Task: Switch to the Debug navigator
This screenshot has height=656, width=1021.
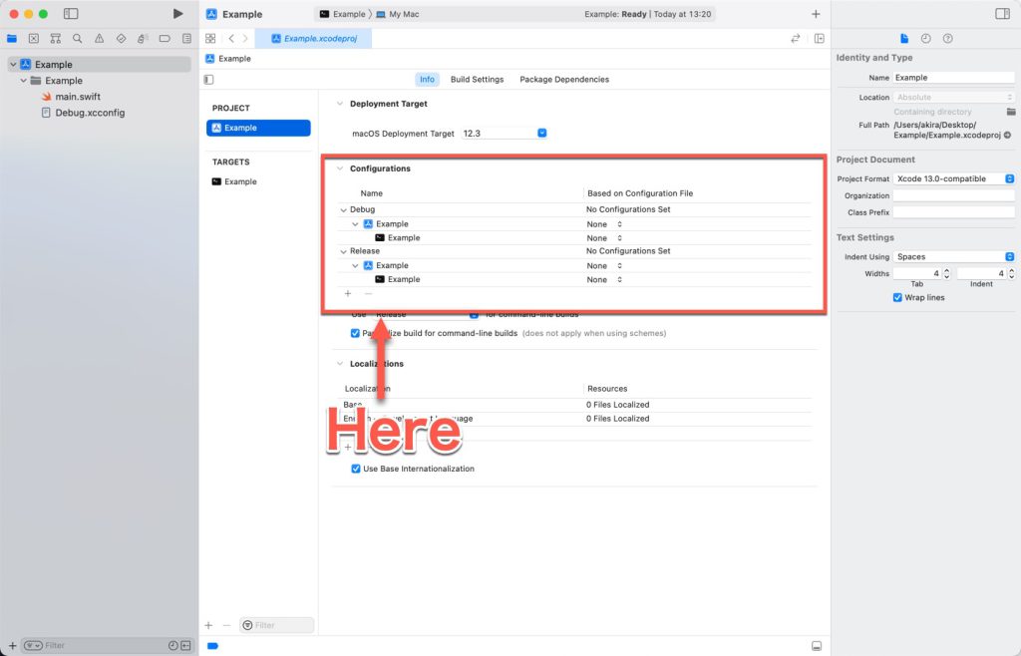Action: tap(143, 39)
